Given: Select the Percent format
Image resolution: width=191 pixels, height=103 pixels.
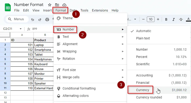Looking at the screenshot, I should [x=159, y=57].
